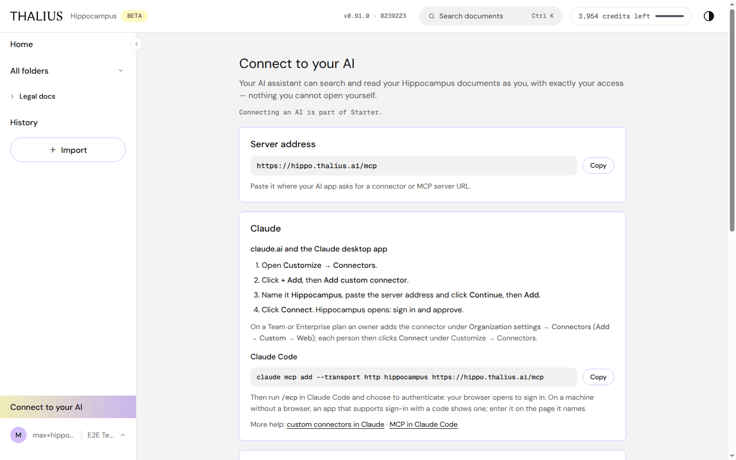This screenshot has height=460, width=736.
Task: Open the Home sidebar item
Action: 21,44
